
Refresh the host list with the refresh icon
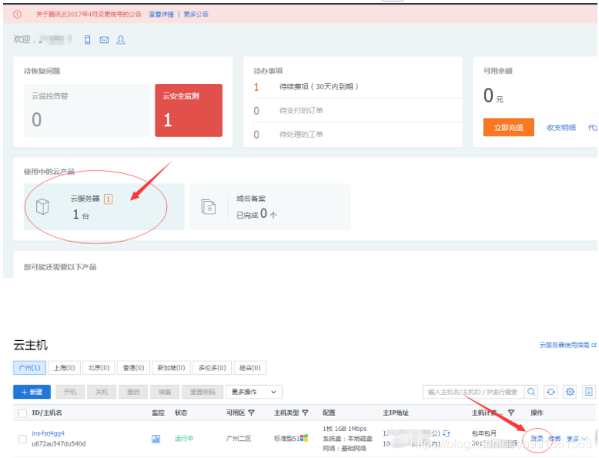550,392
